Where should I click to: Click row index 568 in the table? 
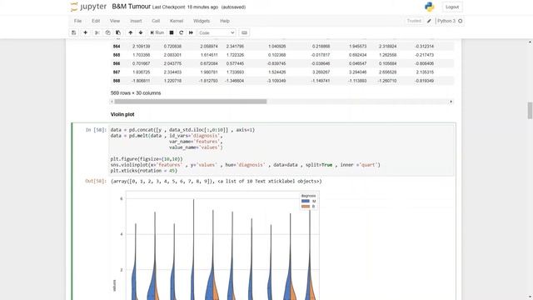point(117,81)
